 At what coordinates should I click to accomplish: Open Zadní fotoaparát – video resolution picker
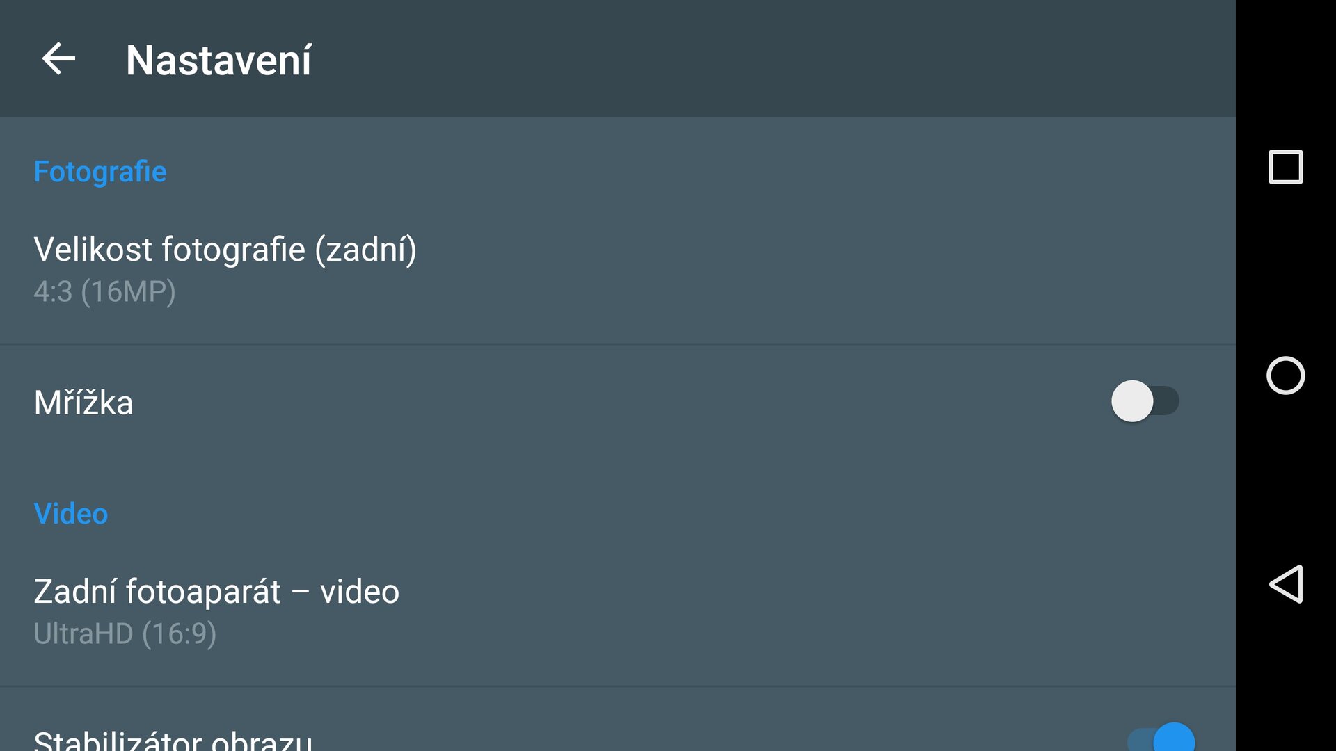coord(216,592)
